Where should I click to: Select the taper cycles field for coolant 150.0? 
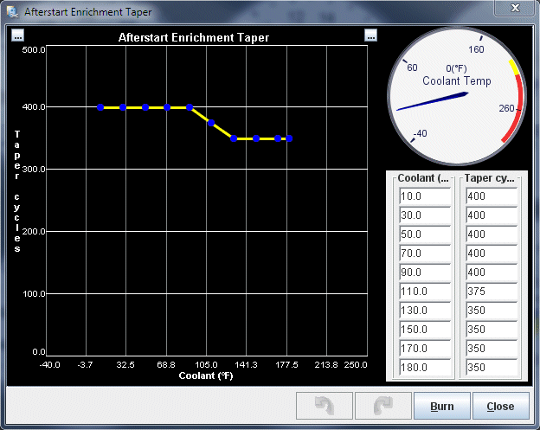492,330
